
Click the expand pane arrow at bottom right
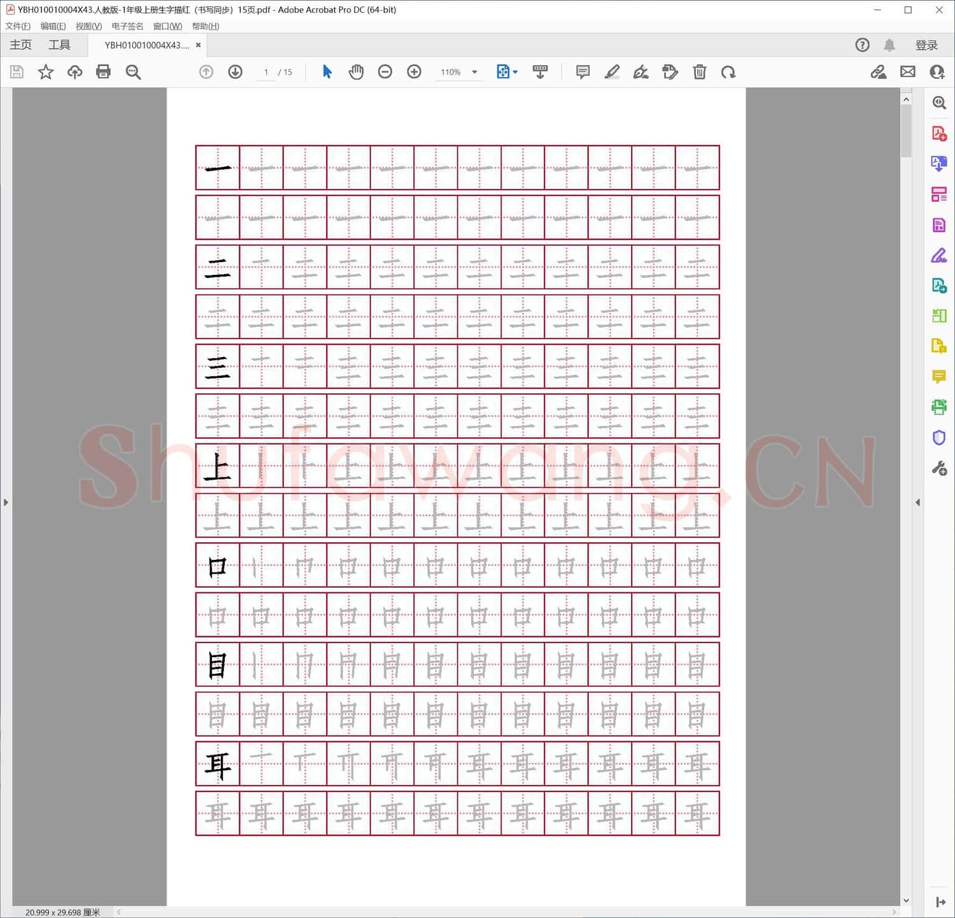940,902
